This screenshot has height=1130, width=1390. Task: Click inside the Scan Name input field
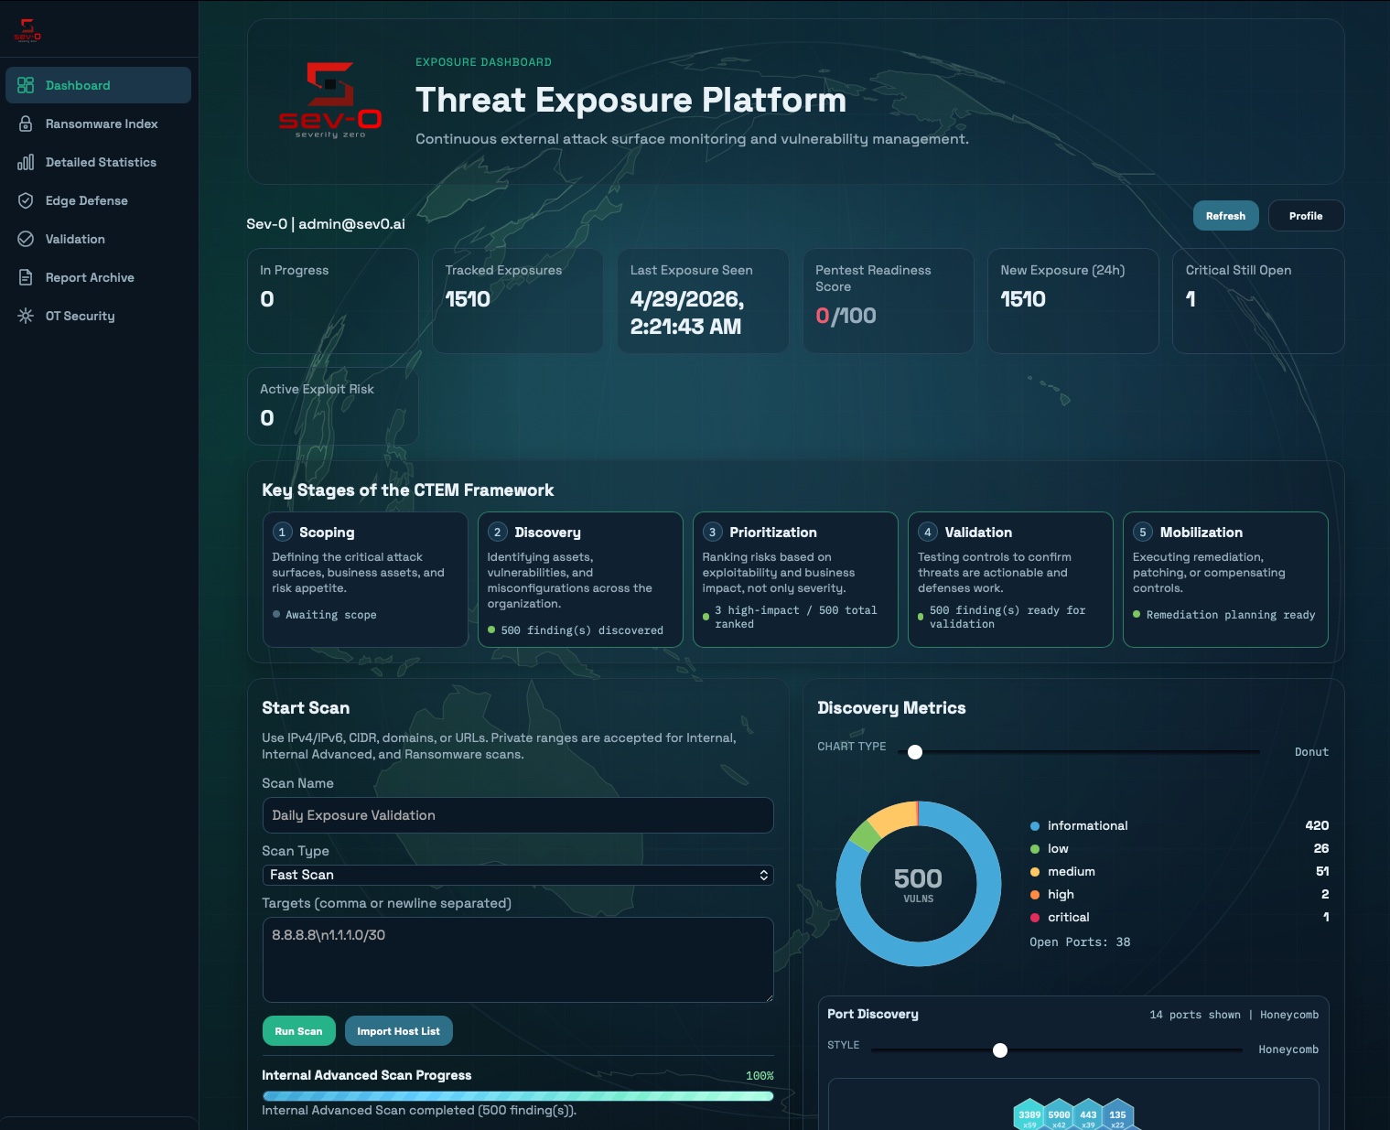click(518, 815)
